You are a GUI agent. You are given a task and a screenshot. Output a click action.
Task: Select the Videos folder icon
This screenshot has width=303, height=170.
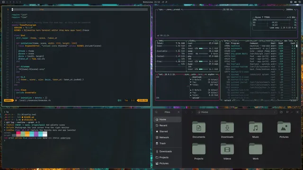tap(227, 149)
